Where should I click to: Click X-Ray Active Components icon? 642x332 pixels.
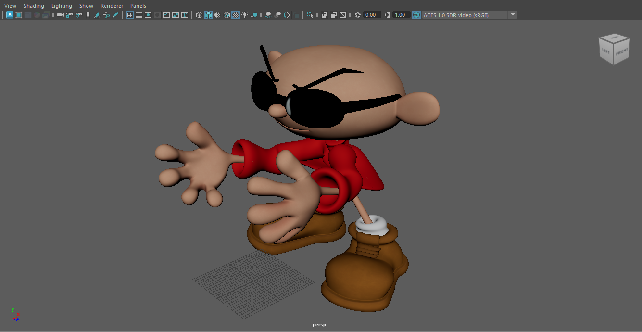coord(334,15)
